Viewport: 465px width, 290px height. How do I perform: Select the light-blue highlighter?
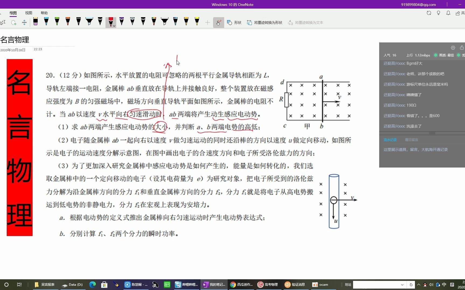tap(89, 22)
